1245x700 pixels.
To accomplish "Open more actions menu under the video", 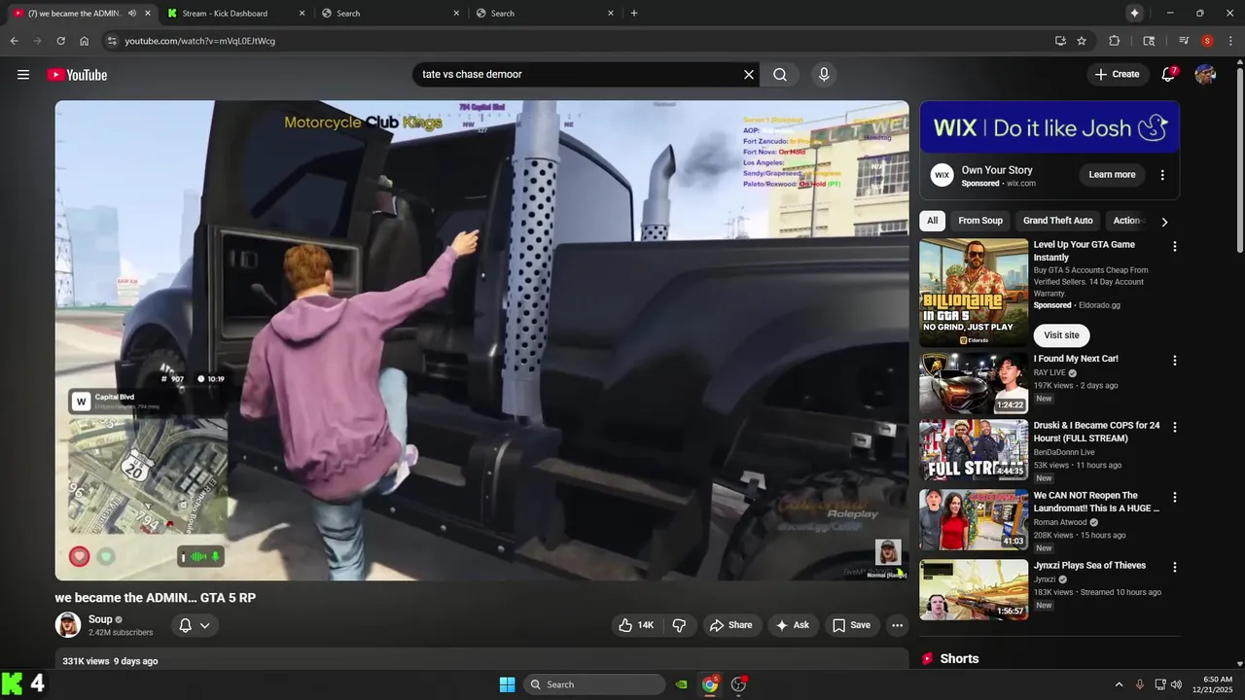I will (x=897, y=625).
